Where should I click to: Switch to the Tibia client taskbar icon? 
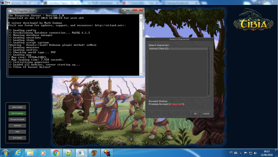[107, 153]
